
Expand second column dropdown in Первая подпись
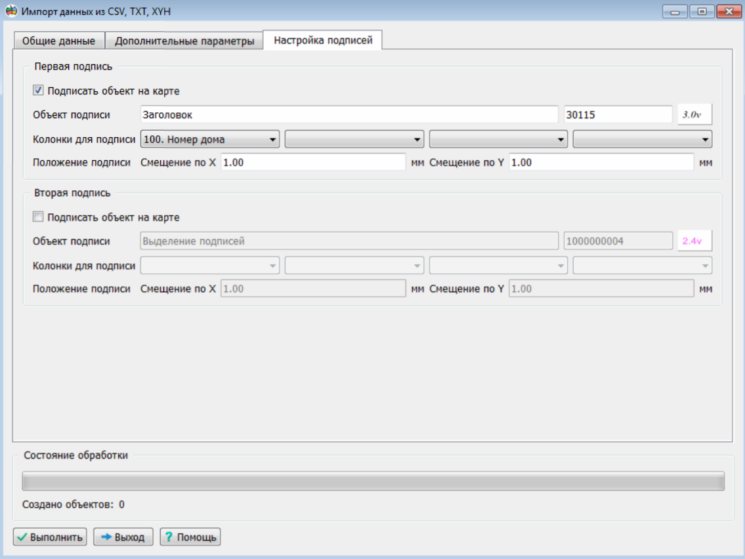click(x=354, y=139)
